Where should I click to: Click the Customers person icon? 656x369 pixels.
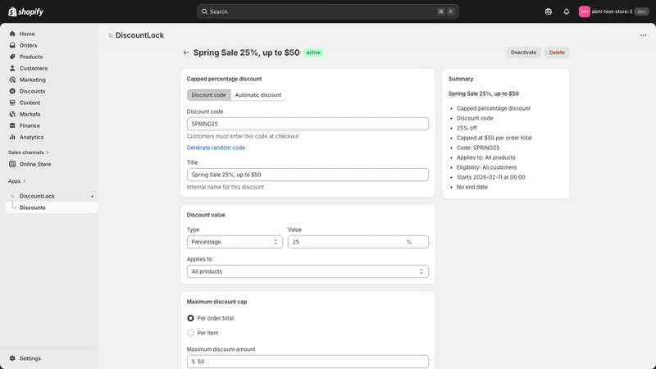[12, 68]
